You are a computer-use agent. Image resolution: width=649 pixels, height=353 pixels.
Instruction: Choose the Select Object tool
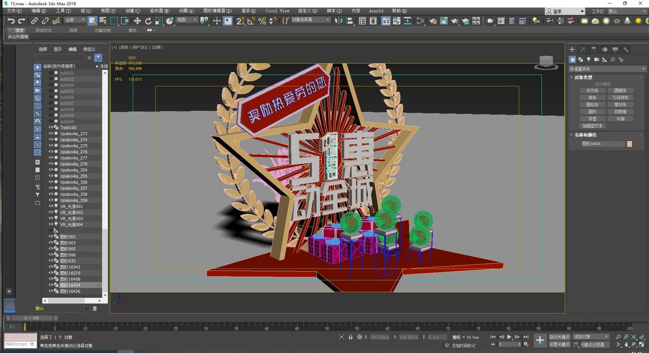click(92, 21)
